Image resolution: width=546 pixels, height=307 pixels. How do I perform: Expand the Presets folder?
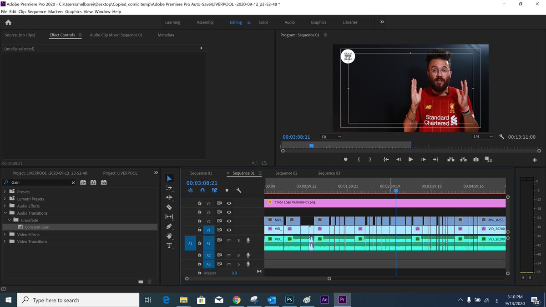coord(5,192)
